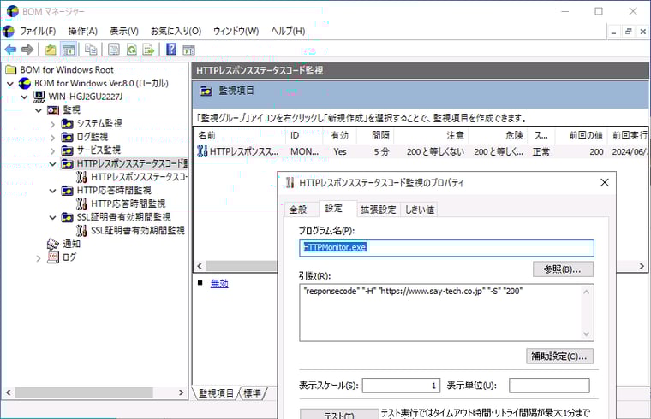651x419 pixels.
Task: Switch to the しきい値 tab
Action: (x=420, y=209)
